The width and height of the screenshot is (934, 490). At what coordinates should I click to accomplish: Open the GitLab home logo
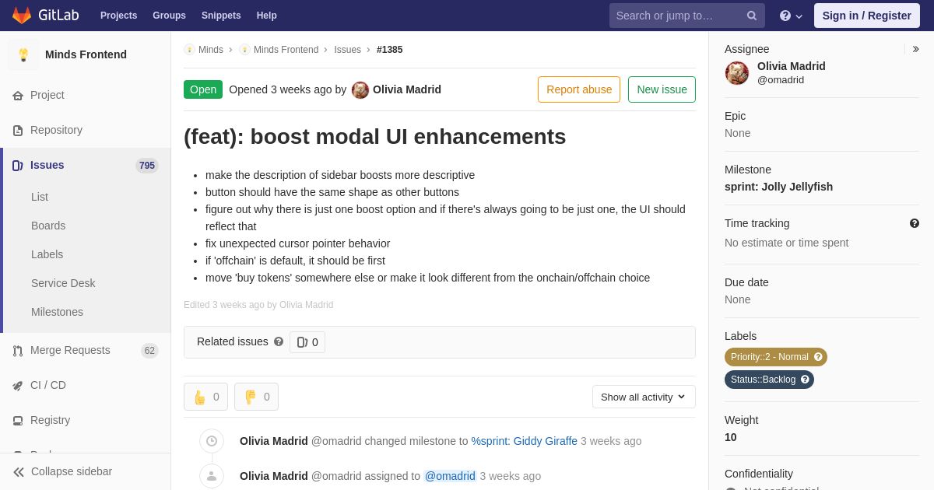point(44,16)
